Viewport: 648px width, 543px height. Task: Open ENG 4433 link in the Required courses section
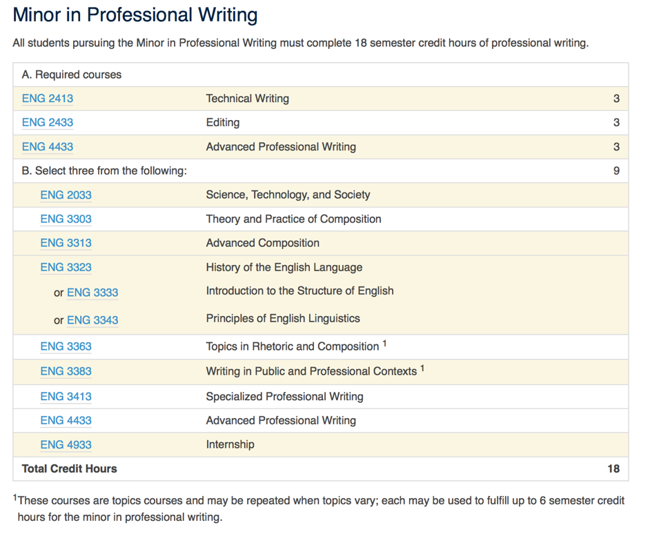(x=48, y=147)
